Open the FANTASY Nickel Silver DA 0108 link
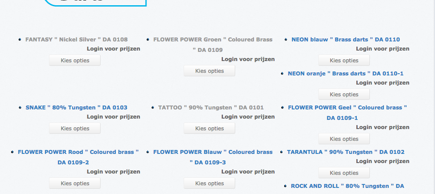Screen dimensions: 435x194 (x=77, y=39)
